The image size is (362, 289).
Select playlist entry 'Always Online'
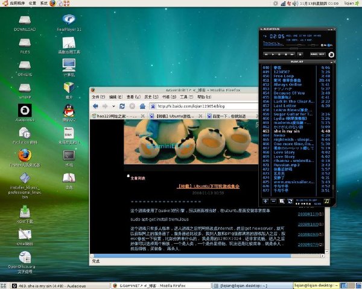(x=296, y=84)
